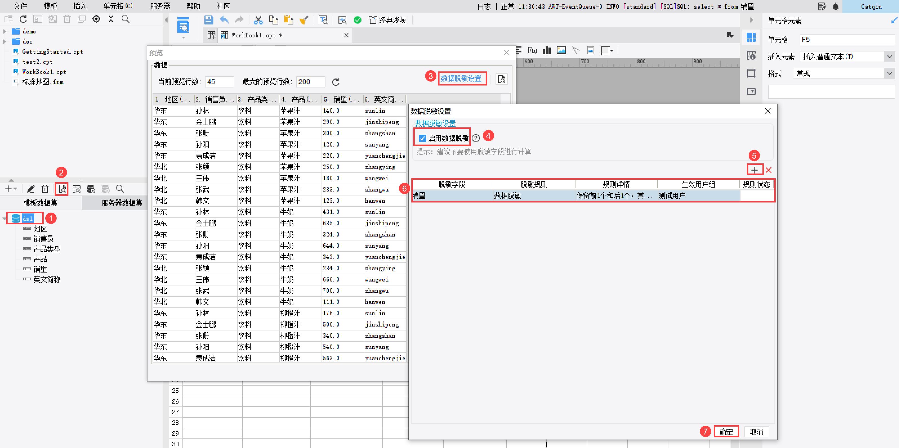Screen dimensions: 899x448
Task: Click the 取消 button
Action: (x=756, y=432)
